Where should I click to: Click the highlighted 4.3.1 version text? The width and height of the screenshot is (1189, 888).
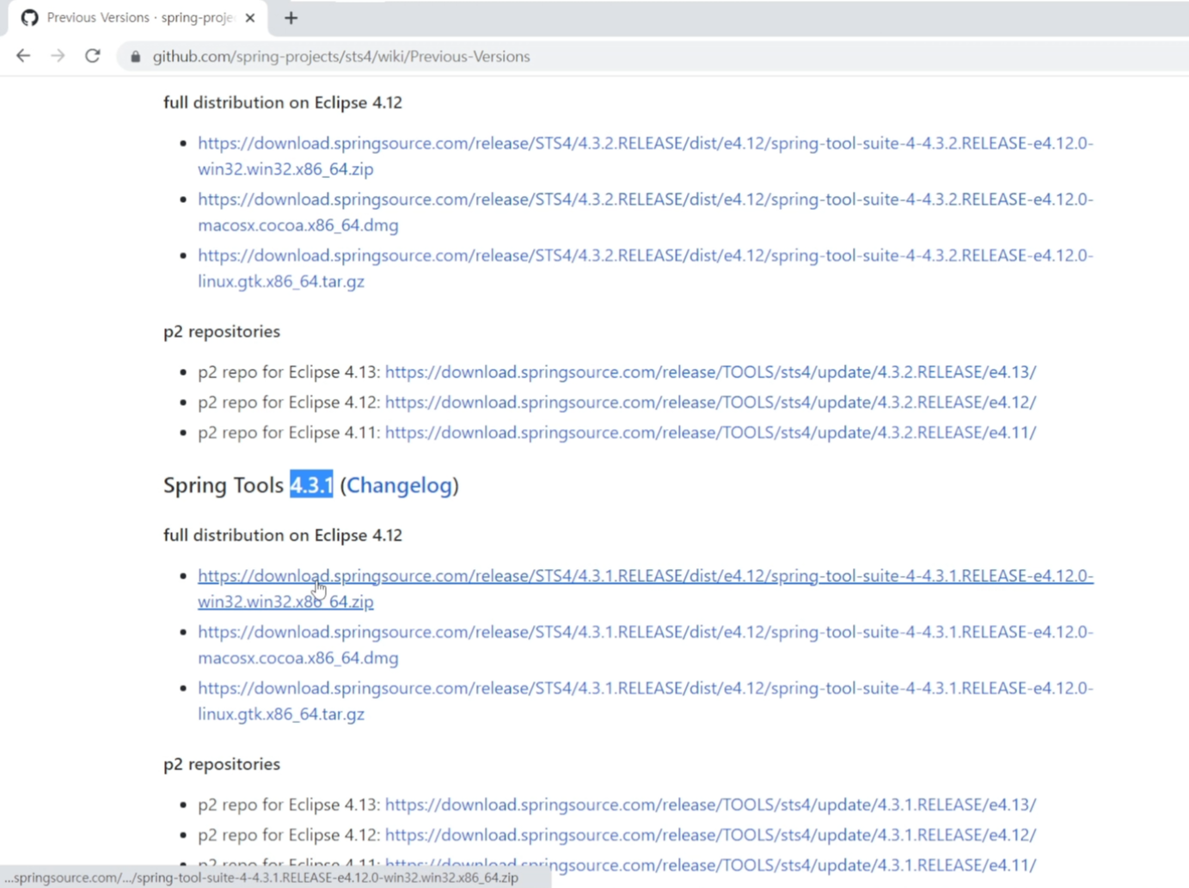pyautogui.click(x=311, y=485)
